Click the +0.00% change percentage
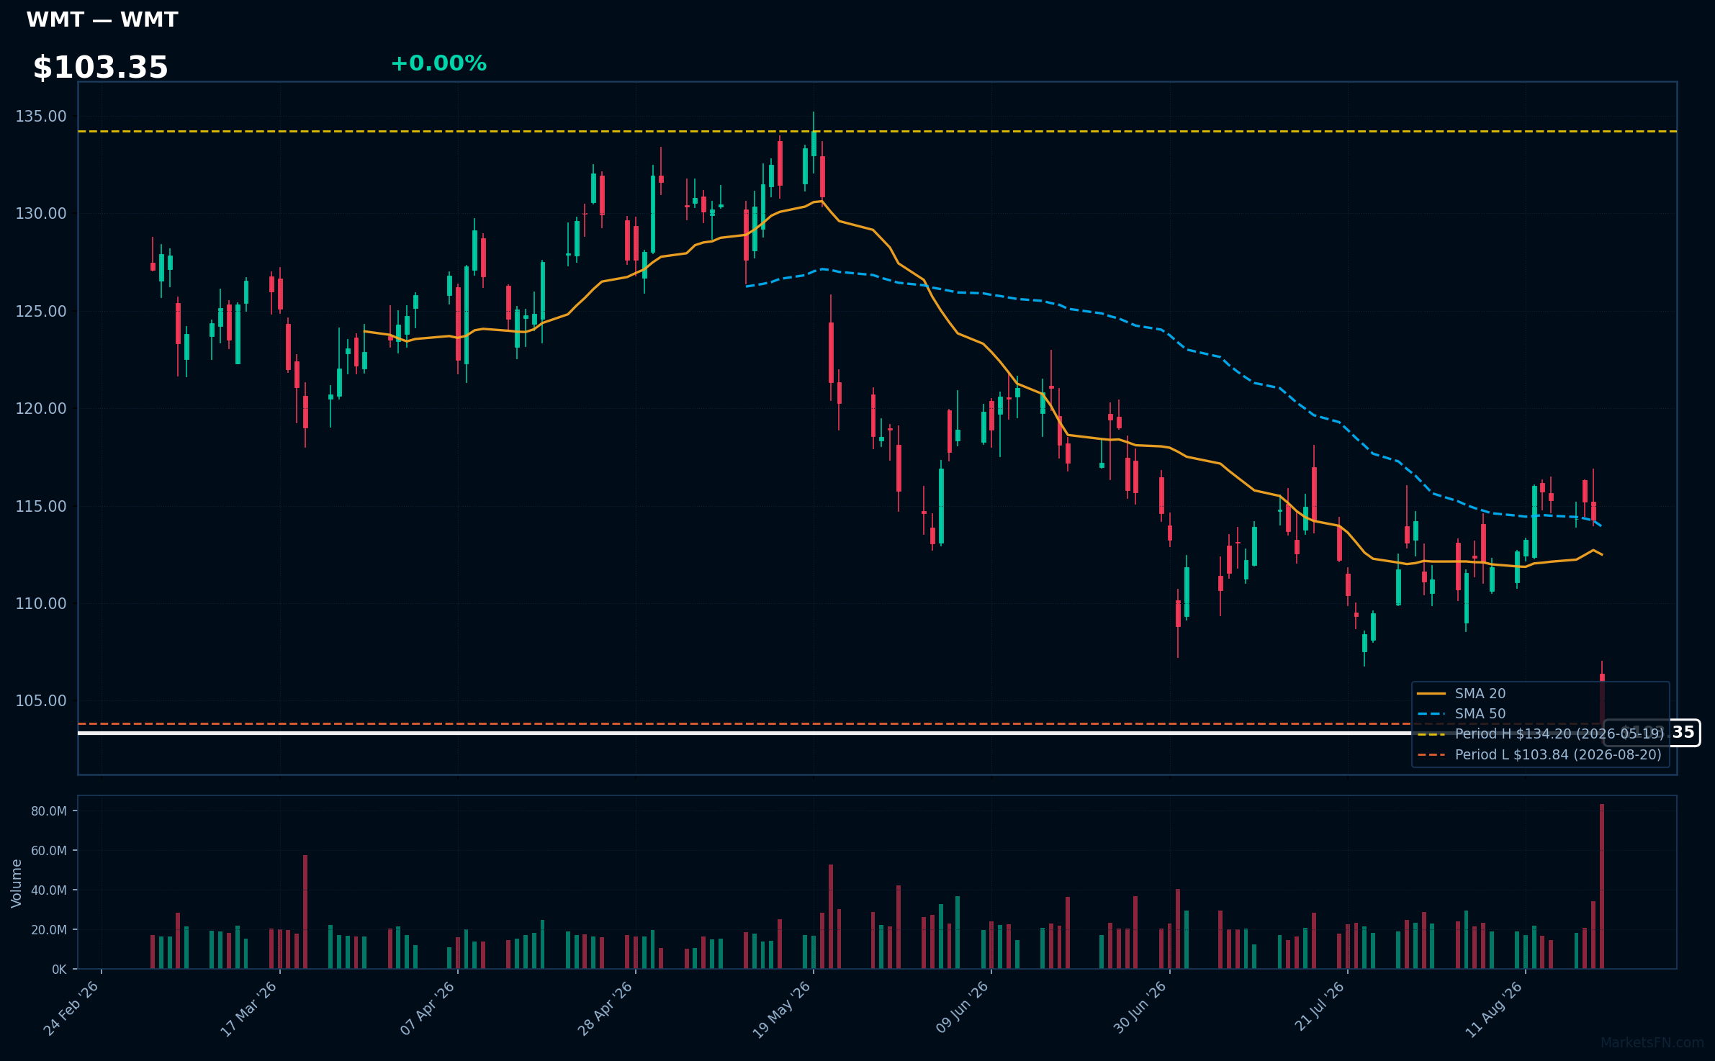The image size is (1715, 1061). tap(438, 63)
